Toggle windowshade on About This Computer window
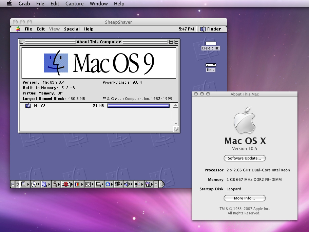The image size is (309, 232). pos(176,42)
